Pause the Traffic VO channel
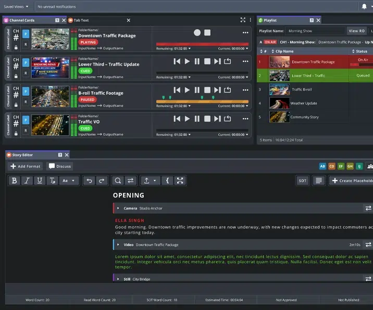Screen dimensions: 373x310 pos(197,119)
